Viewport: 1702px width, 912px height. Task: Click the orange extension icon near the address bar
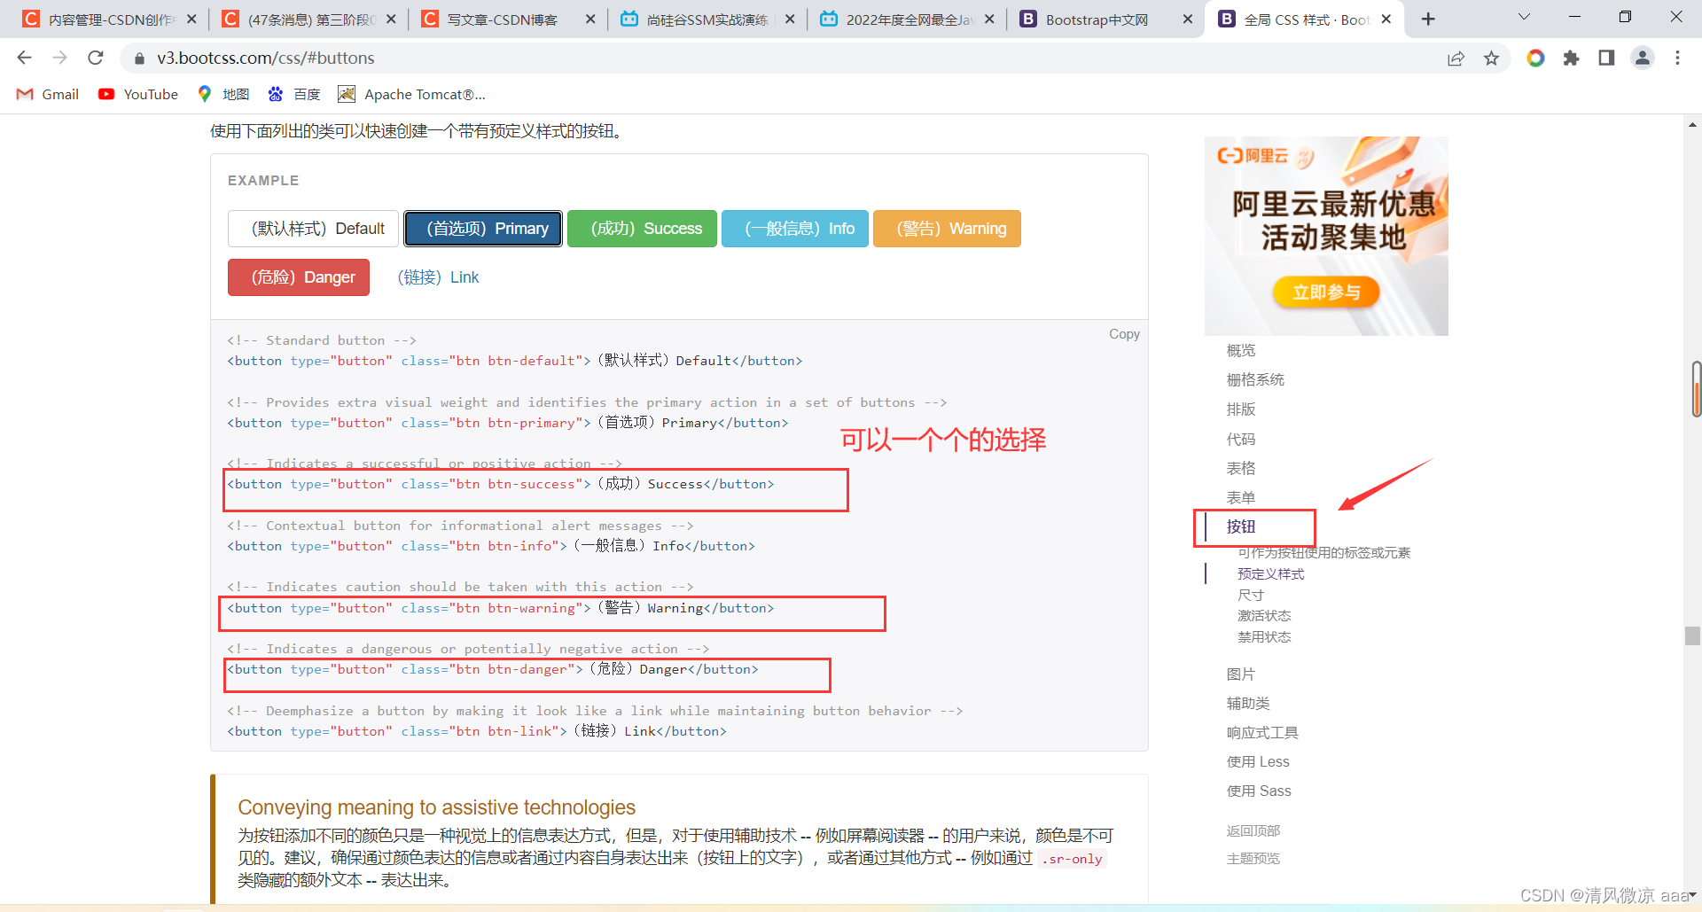[x=1535, y=58]
